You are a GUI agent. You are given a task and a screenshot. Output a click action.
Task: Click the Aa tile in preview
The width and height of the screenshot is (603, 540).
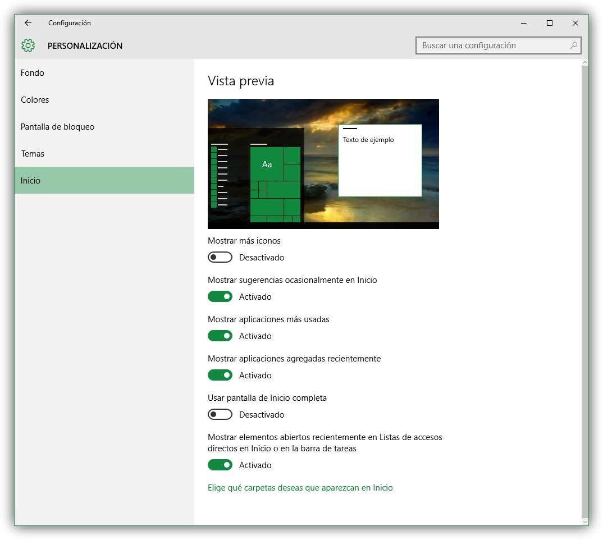pos(267,164)
